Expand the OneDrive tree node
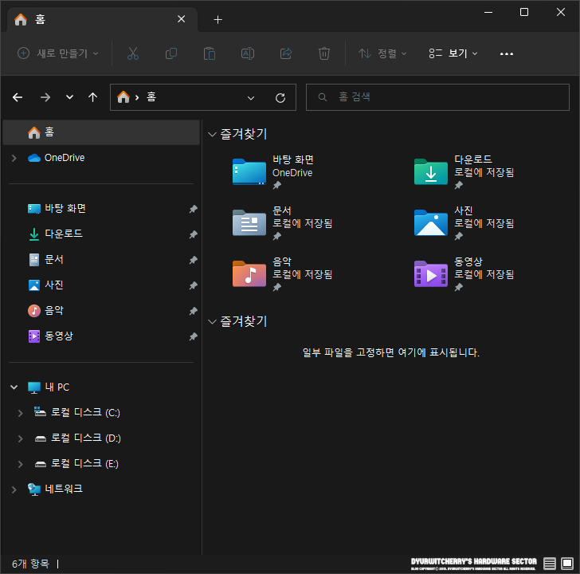This screenshot has height=574, width=580. 14,158
